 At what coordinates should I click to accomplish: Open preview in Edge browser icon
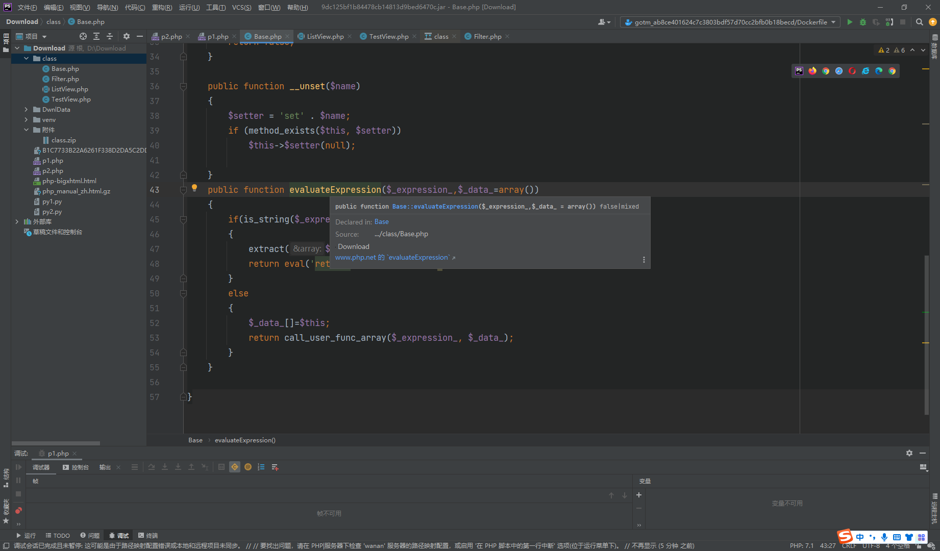[x=879, y=71]
